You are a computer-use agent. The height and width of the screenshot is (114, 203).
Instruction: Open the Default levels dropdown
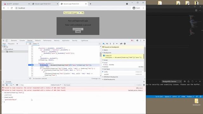(x=56, y=85)
